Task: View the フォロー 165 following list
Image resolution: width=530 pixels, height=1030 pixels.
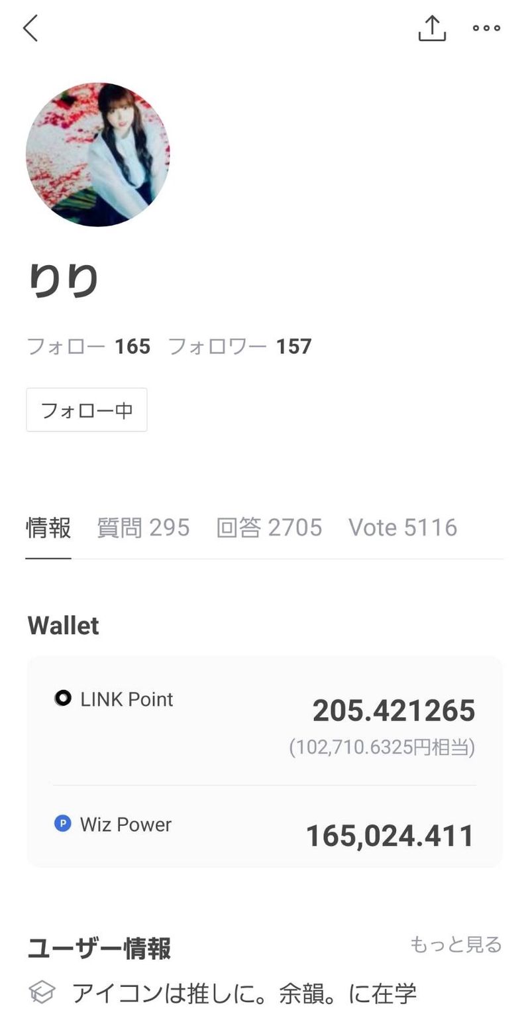Action: click(x=88, y=346)
